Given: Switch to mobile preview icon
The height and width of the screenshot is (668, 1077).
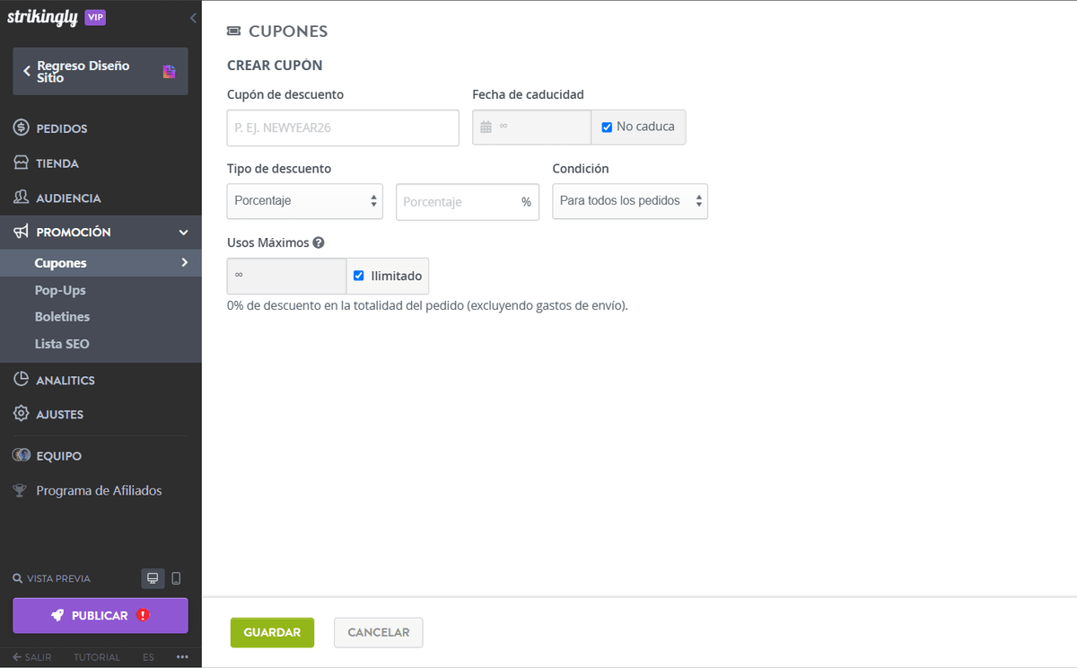Looking at the screenshot, I should coord(176,578).
